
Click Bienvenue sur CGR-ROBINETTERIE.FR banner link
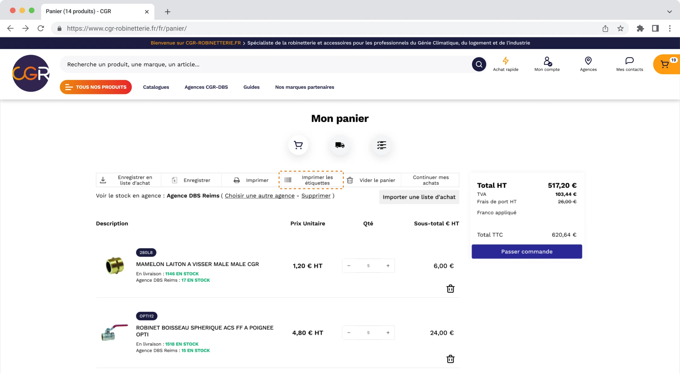pos(195,43)
